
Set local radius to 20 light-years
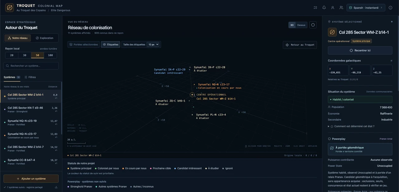click(12, 55)
